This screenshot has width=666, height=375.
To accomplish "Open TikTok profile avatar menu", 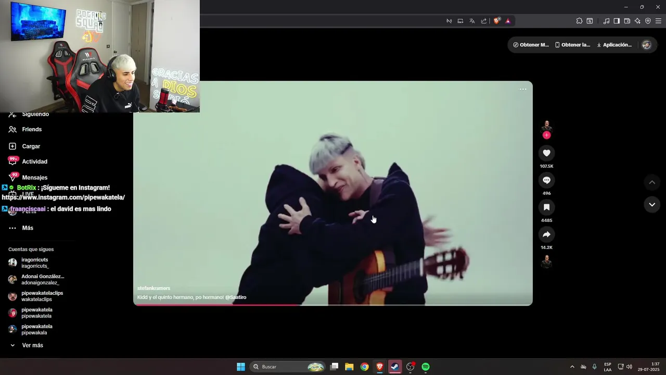I will click(647, 45).
